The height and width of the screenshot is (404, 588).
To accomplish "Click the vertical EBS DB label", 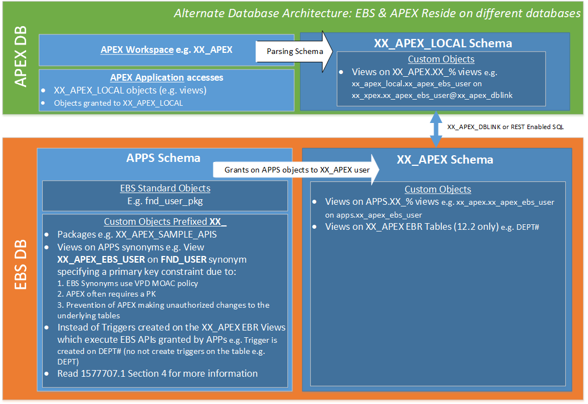I will (x=21, y=265).
